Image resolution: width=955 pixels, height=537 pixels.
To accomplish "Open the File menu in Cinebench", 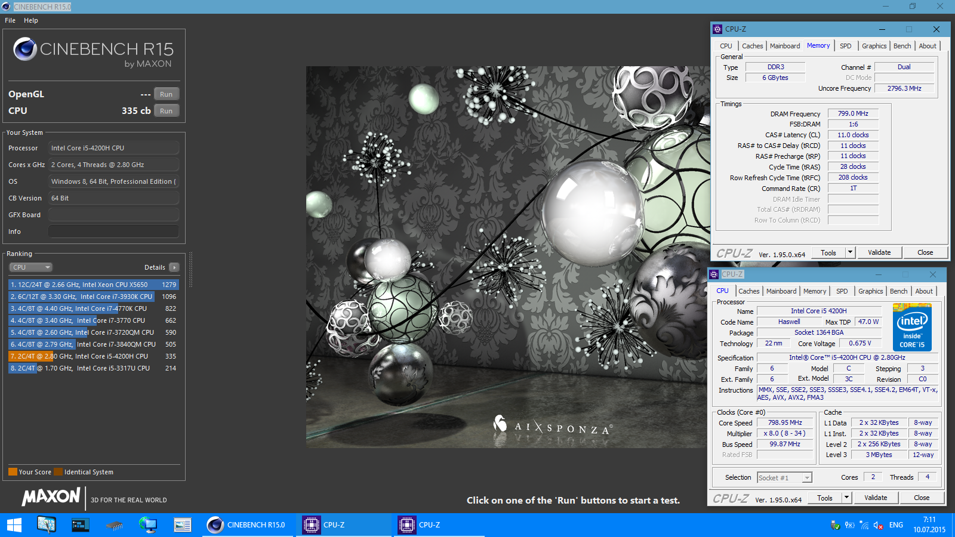I will click(10, 20).
